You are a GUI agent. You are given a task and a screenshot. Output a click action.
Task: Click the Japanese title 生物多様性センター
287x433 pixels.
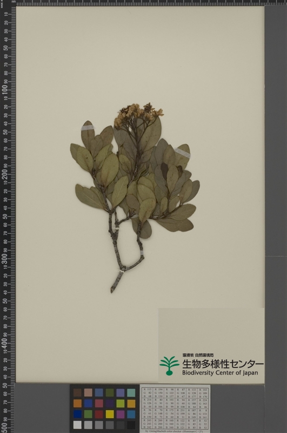tap(223, 364)
